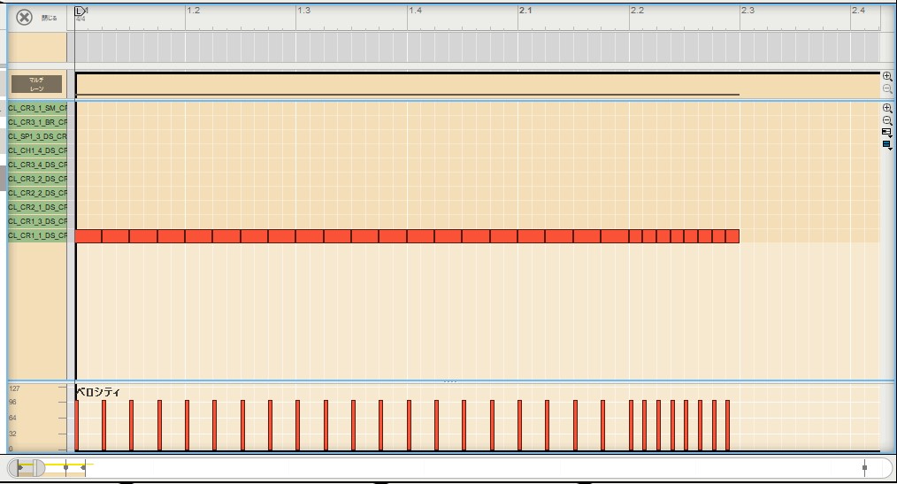Click ruler position 2.4
Image resolution: width=897 pixels, height=484 pixels.
[859, 11]
